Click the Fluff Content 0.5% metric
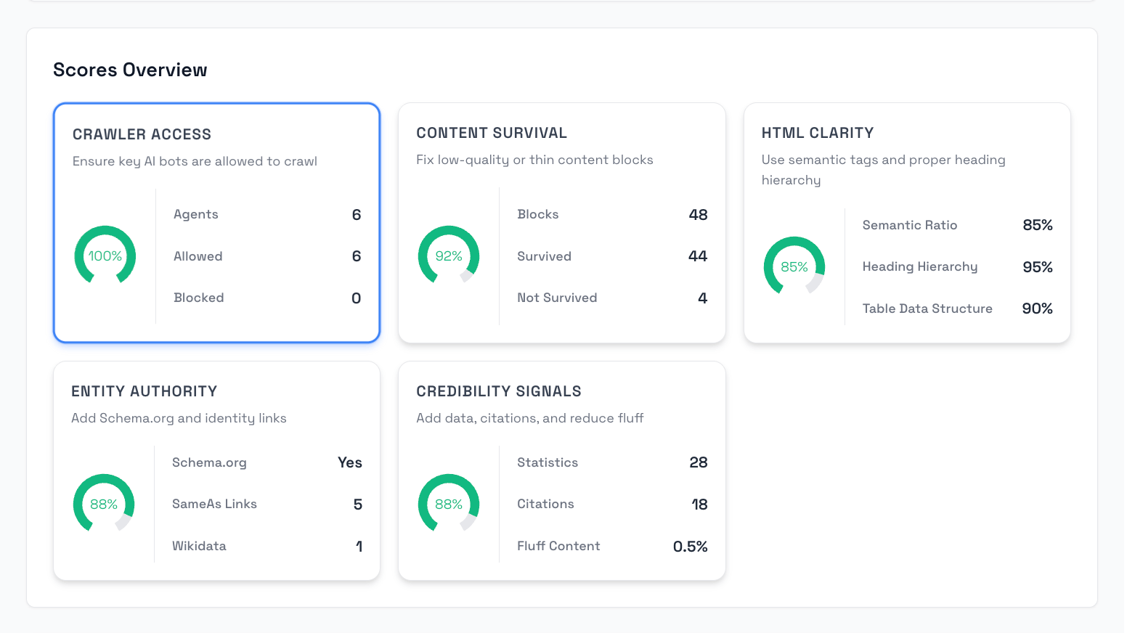 click(611, 545)
